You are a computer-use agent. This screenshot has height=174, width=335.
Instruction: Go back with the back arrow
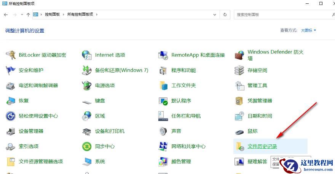[x=6, y=14]
